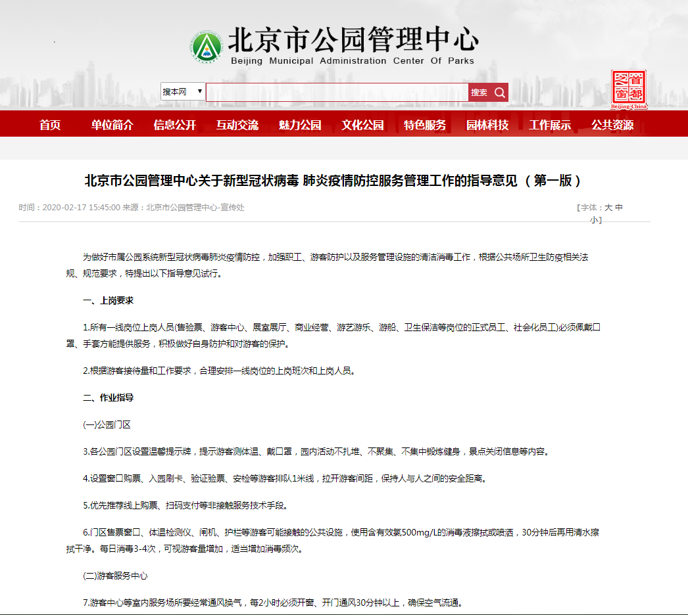Click the magnifier search icon
The image size is (688, 615).
click(x=500, y=92)
